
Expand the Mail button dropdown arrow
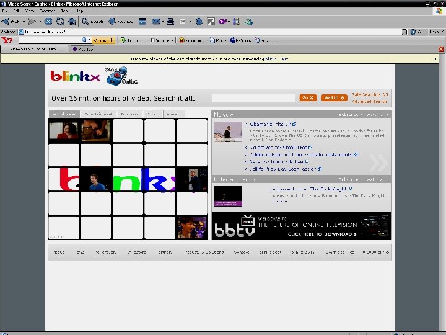pyautogui.click(x=162, y=22)
